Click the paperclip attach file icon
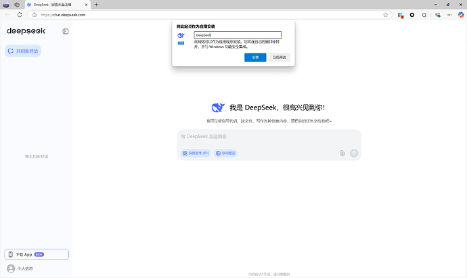 point(342,153)
